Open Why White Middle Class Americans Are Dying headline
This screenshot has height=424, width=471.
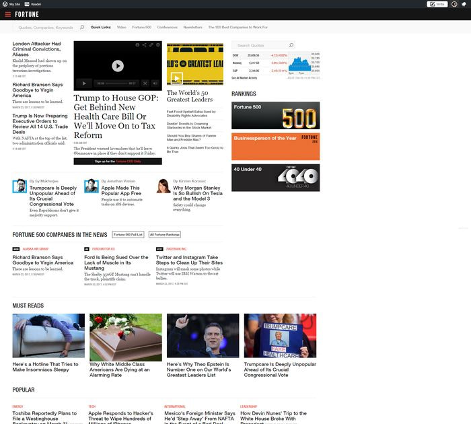pos(120,369)
